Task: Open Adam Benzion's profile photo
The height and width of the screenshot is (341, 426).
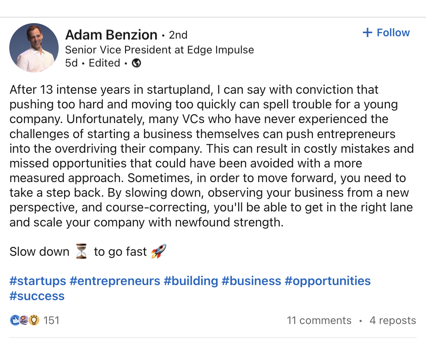Action: pos(34,48)
